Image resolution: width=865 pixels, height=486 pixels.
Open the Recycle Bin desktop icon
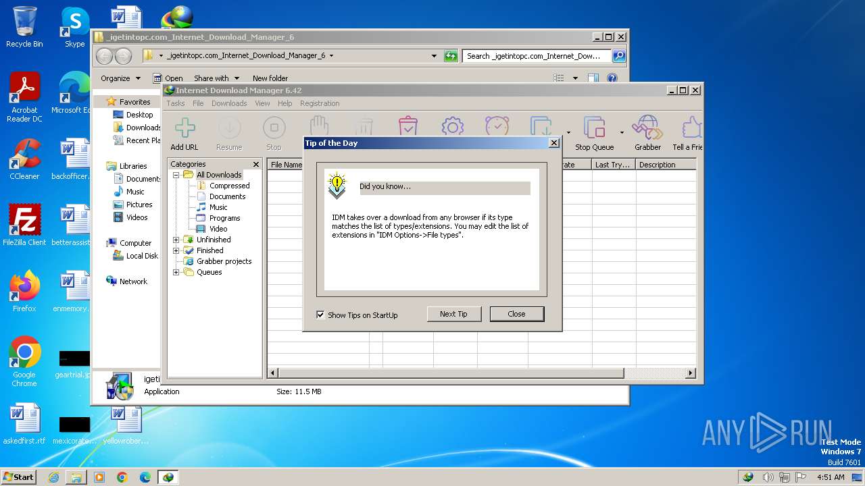point(24,27)
